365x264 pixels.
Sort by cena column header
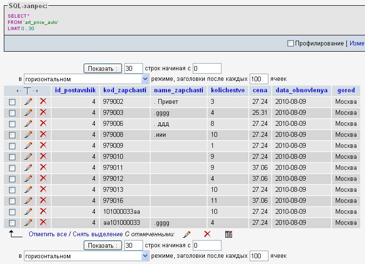coord(260,90)
